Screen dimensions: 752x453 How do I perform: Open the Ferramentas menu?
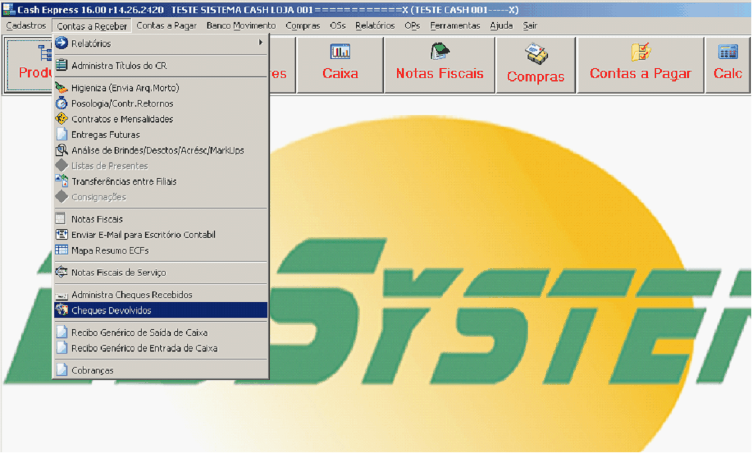455,26
